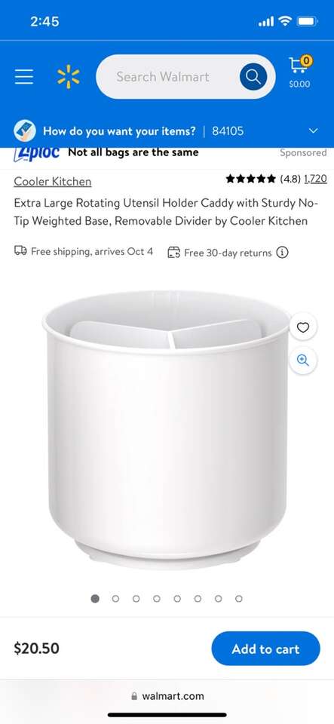Image resolution: width=334 pixels, height=724 pixels.
Task: Click the Search Walmart input field
Action: pos(167,77)
